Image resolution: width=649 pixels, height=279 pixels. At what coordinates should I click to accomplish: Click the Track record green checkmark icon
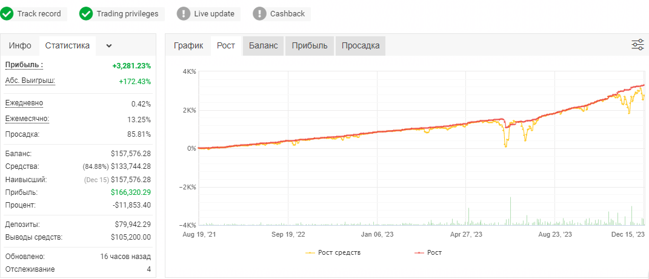[x=6, y=14]
